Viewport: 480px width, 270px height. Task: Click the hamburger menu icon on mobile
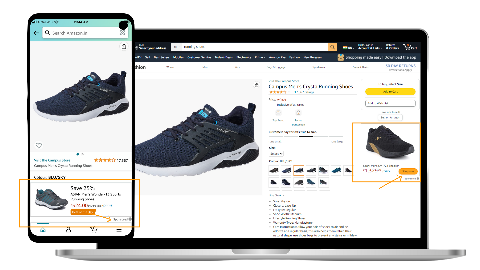118,230
